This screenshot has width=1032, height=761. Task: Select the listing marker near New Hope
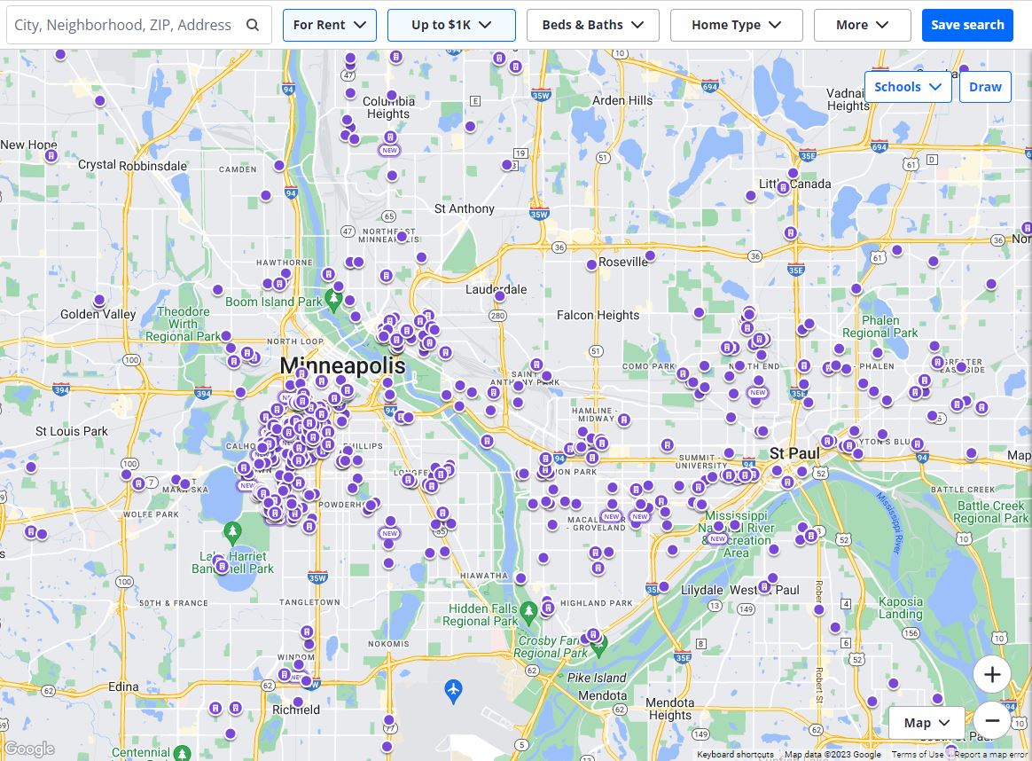[x=51, y=156]
